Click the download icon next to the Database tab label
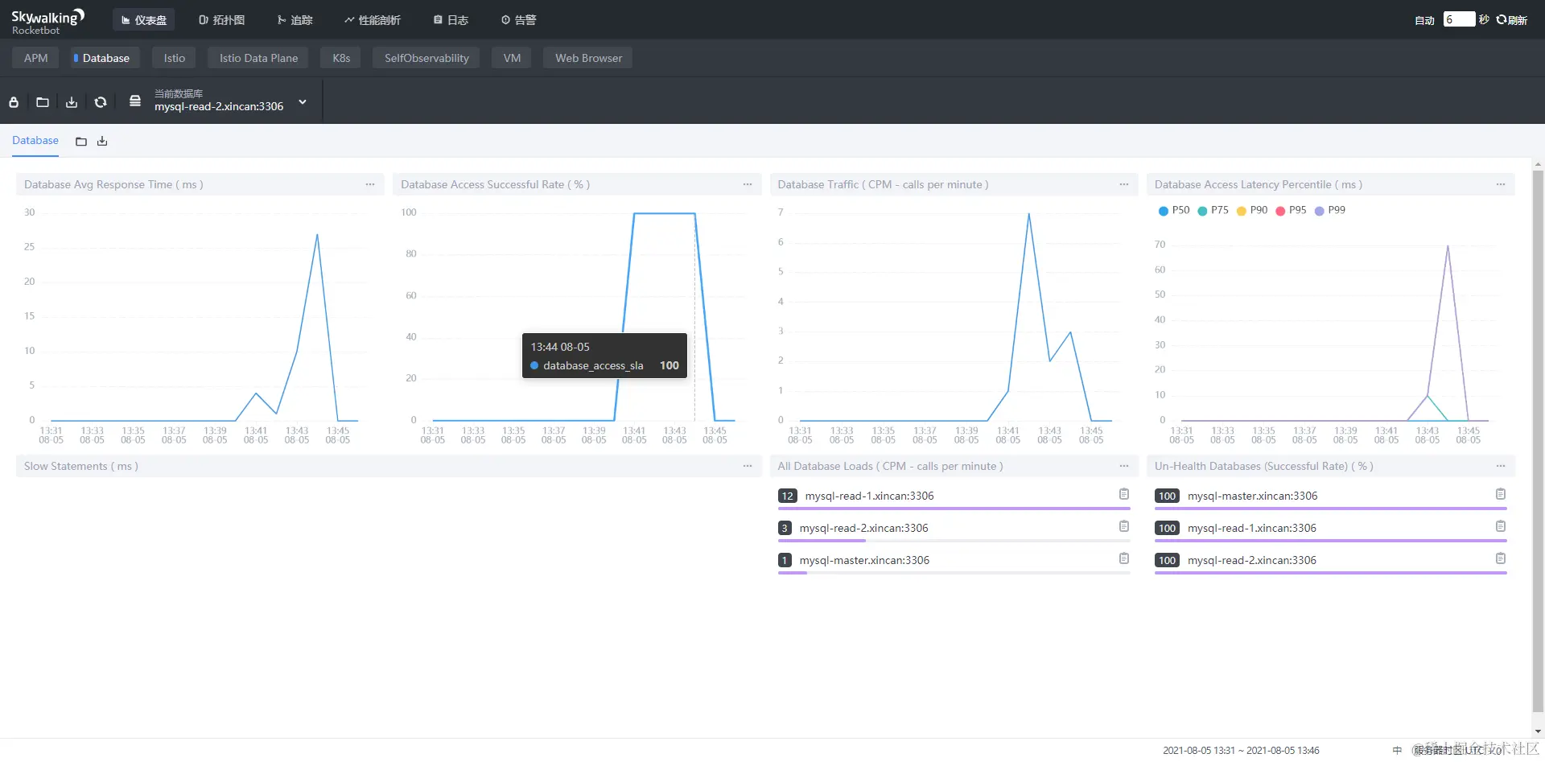 pyautogui.click(x=102, y=142)
